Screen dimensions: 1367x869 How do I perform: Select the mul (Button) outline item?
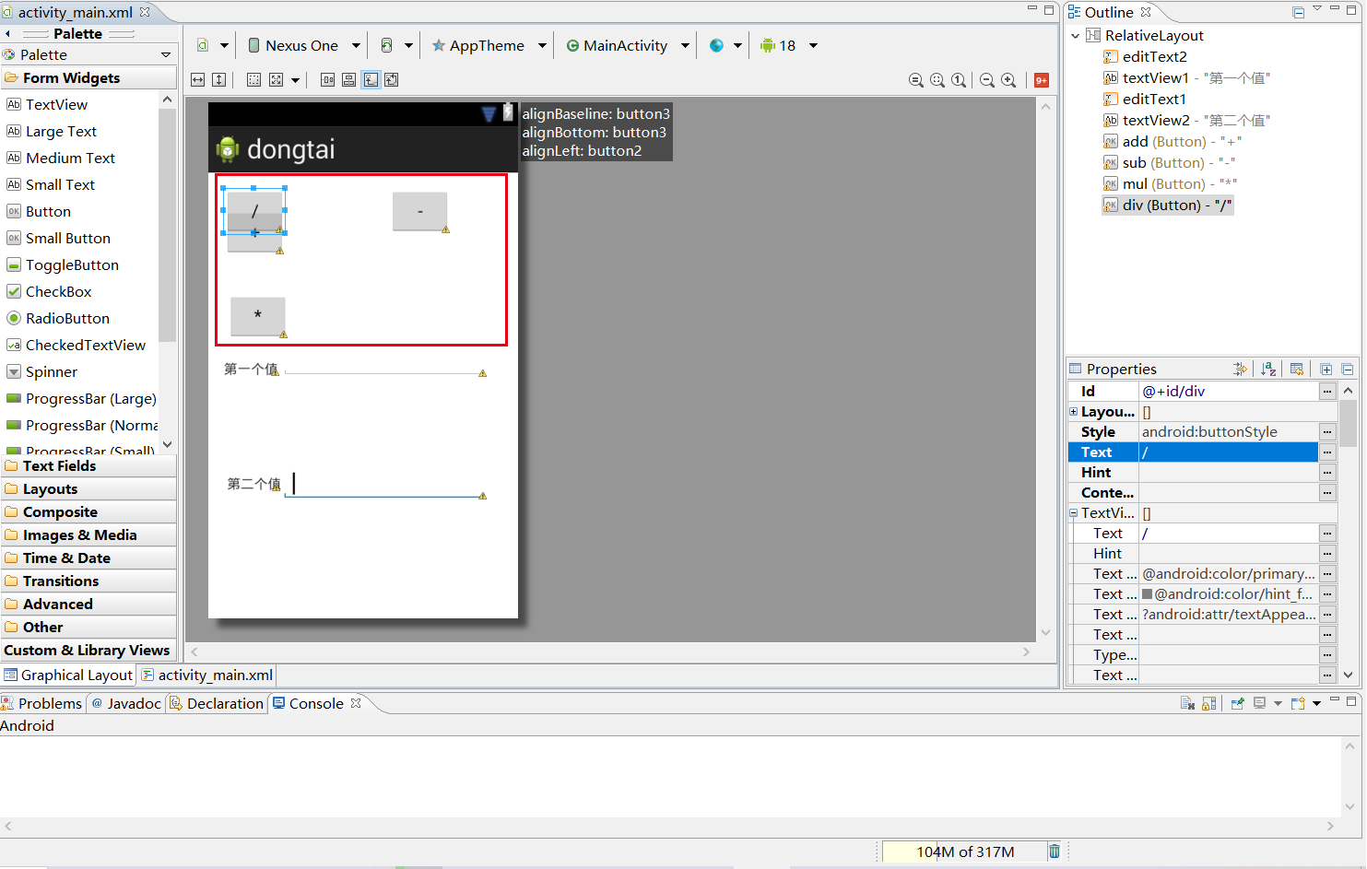1171,183
